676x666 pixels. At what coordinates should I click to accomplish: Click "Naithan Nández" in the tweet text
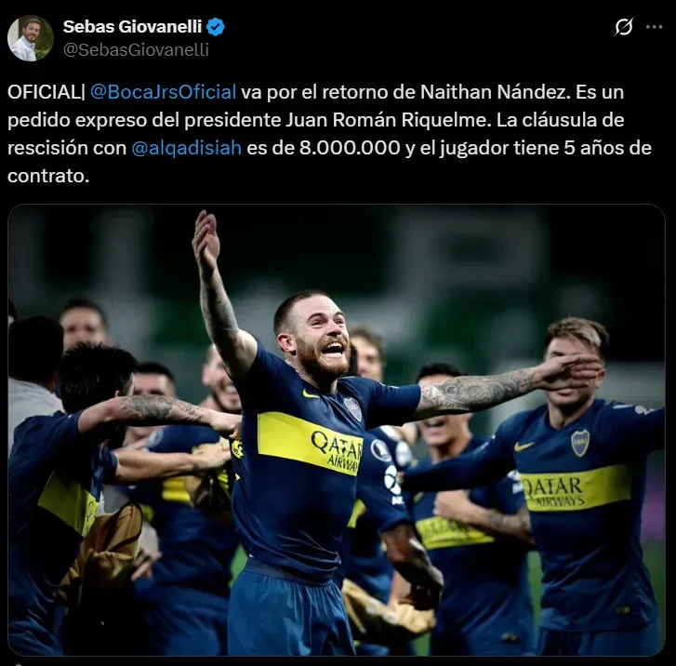tap(495, 92)
